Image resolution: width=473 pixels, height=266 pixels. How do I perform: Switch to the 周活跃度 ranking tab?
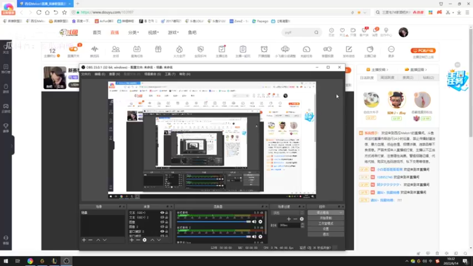tap(387, 78)
